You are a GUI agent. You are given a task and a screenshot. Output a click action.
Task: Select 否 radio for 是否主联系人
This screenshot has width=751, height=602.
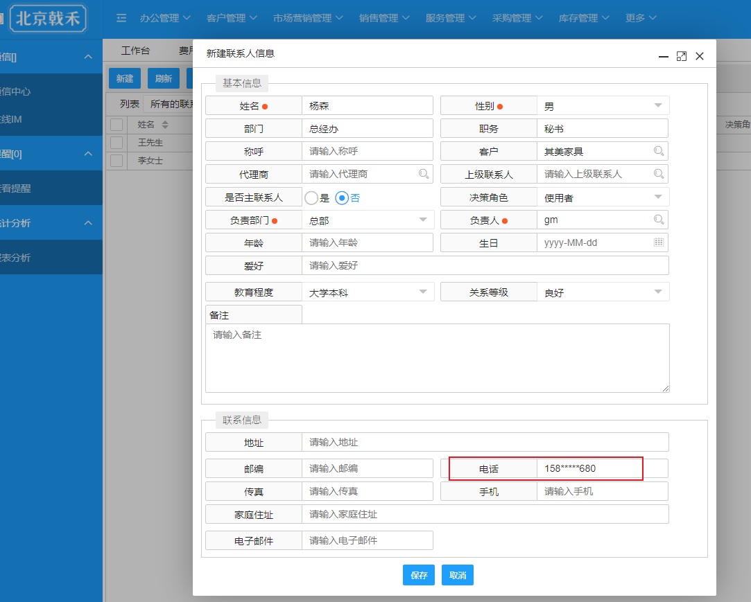pos(341,197)
